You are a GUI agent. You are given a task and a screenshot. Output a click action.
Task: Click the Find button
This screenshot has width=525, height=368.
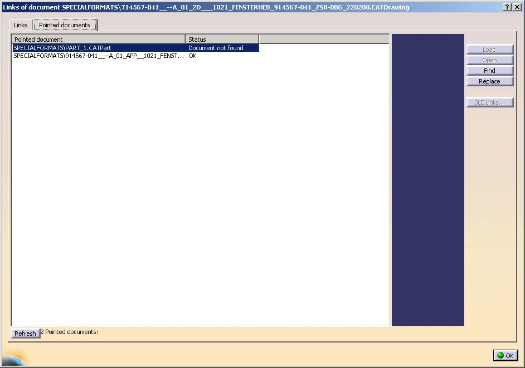coord(489,71)
